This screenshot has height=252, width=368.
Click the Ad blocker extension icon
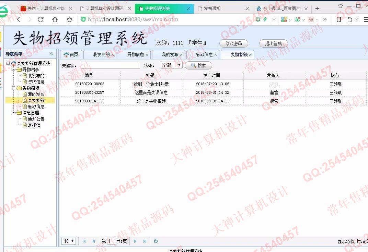(x=311, y=20)
